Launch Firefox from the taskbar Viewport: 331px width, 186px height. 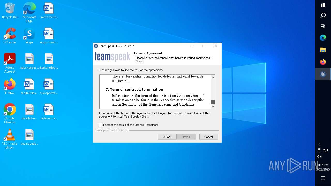click(323, 62)
